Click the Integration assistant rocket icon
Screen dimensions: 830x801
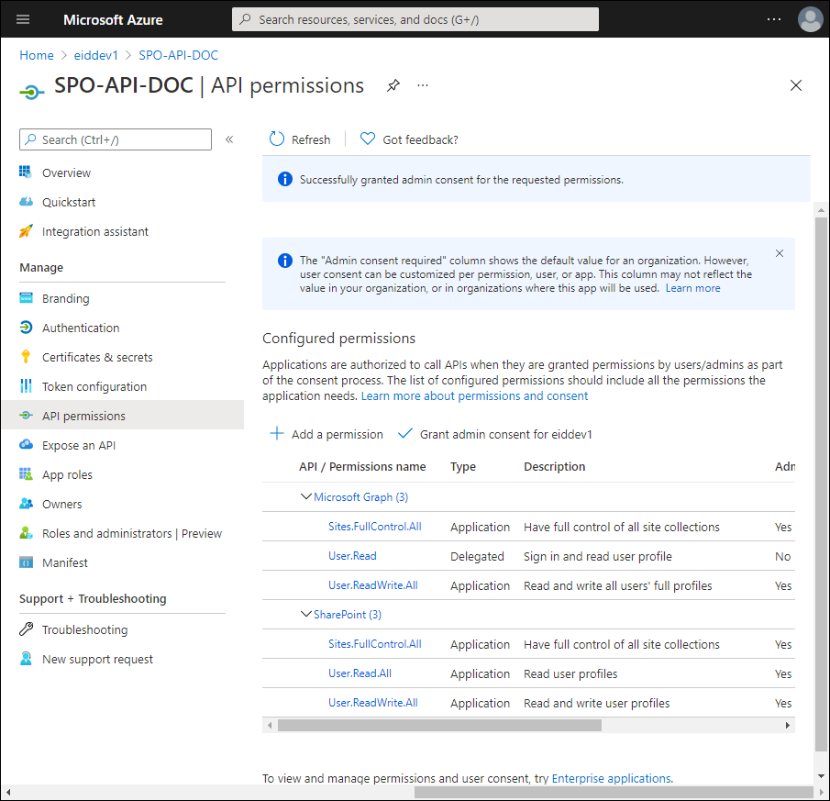click(x=26, y=231)
